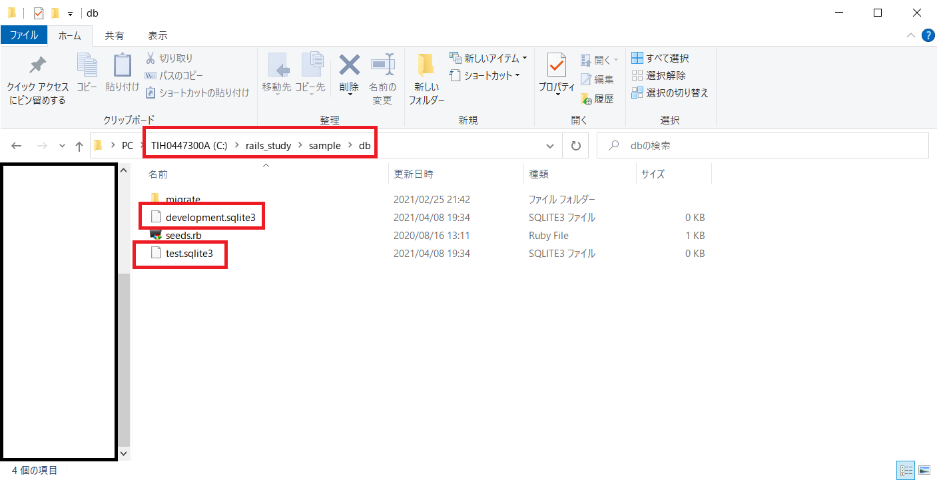Click the Forward navigation arrow
This screenshot has height=480, width=937.
point(41,146)
